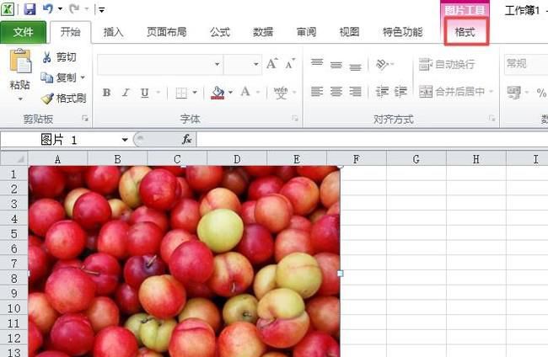Open the 视图 (View) tab
The width and height of the screenshot is (548, 357).
click(x=349, y=32)
